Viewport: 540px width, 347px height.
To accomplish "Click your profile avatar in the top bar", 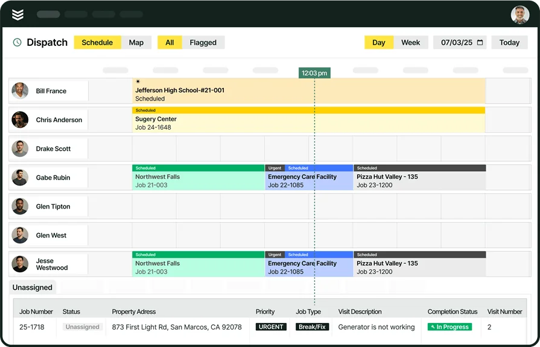I will click(520, 14).
